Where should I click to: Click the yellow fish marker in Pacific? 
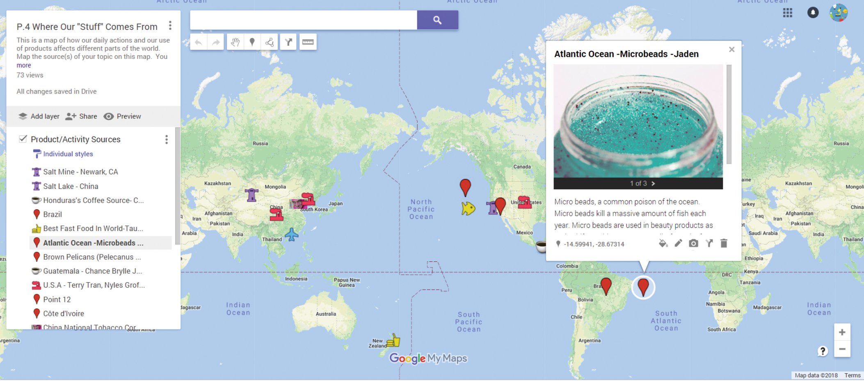tap(468, 209)
